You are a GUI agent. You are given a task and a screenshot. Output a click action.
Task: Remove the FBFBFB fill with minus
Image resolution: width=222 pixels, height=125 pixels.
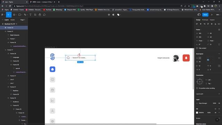tap(219, 112)
